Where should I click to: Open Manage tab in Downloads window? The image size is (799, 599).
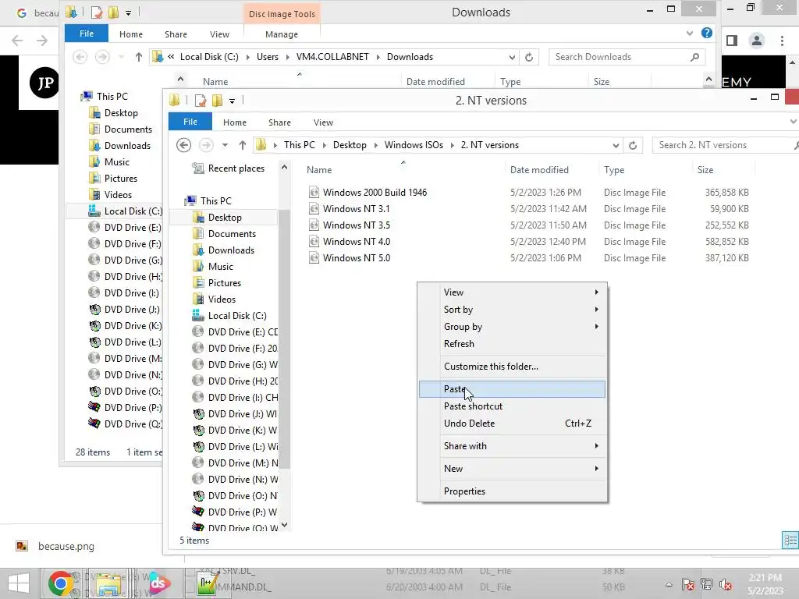pyautogui.click(x=281, y=34)
